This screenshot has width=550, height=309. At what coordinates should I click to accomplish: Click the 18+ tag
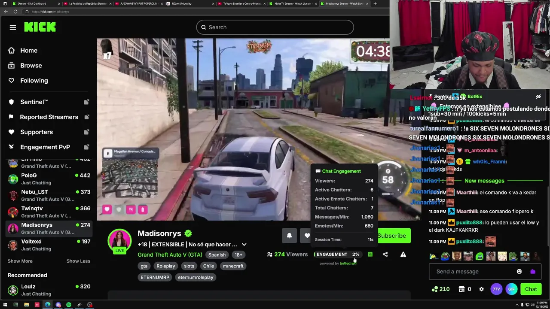point(238,254)
